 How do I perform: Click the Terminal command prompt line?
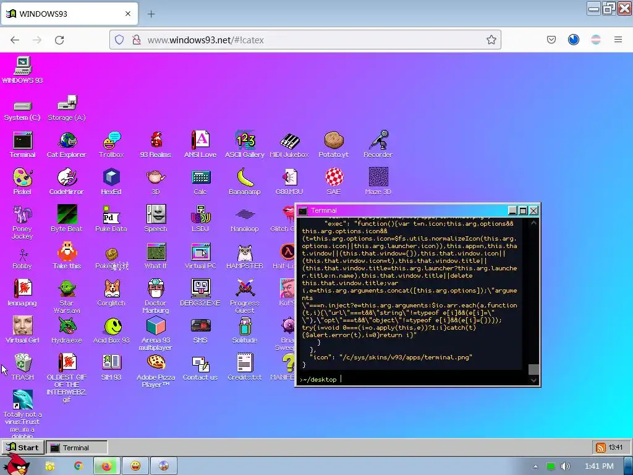pyautogui.click(x=412, y=379)
